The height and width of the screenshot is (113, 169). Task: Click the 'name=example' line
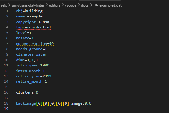29,16
